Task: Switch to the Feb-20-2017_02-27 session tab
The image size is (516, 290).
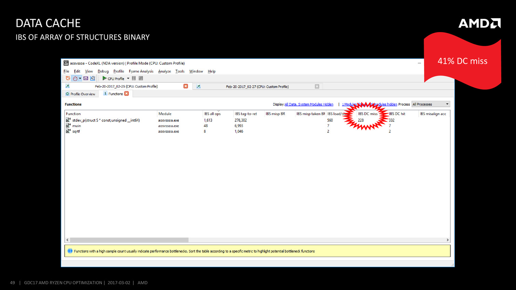Action: (x=257, y=87)
